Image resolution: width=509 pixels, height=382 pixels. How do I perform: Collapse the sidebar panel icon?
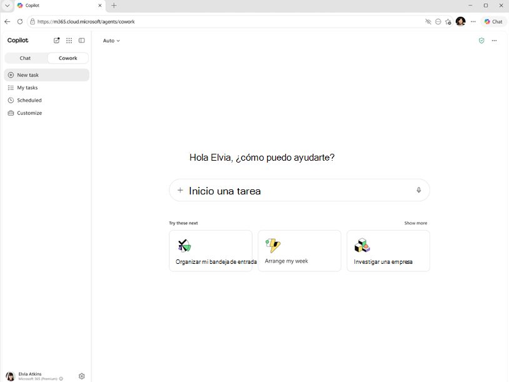point(82,40)
